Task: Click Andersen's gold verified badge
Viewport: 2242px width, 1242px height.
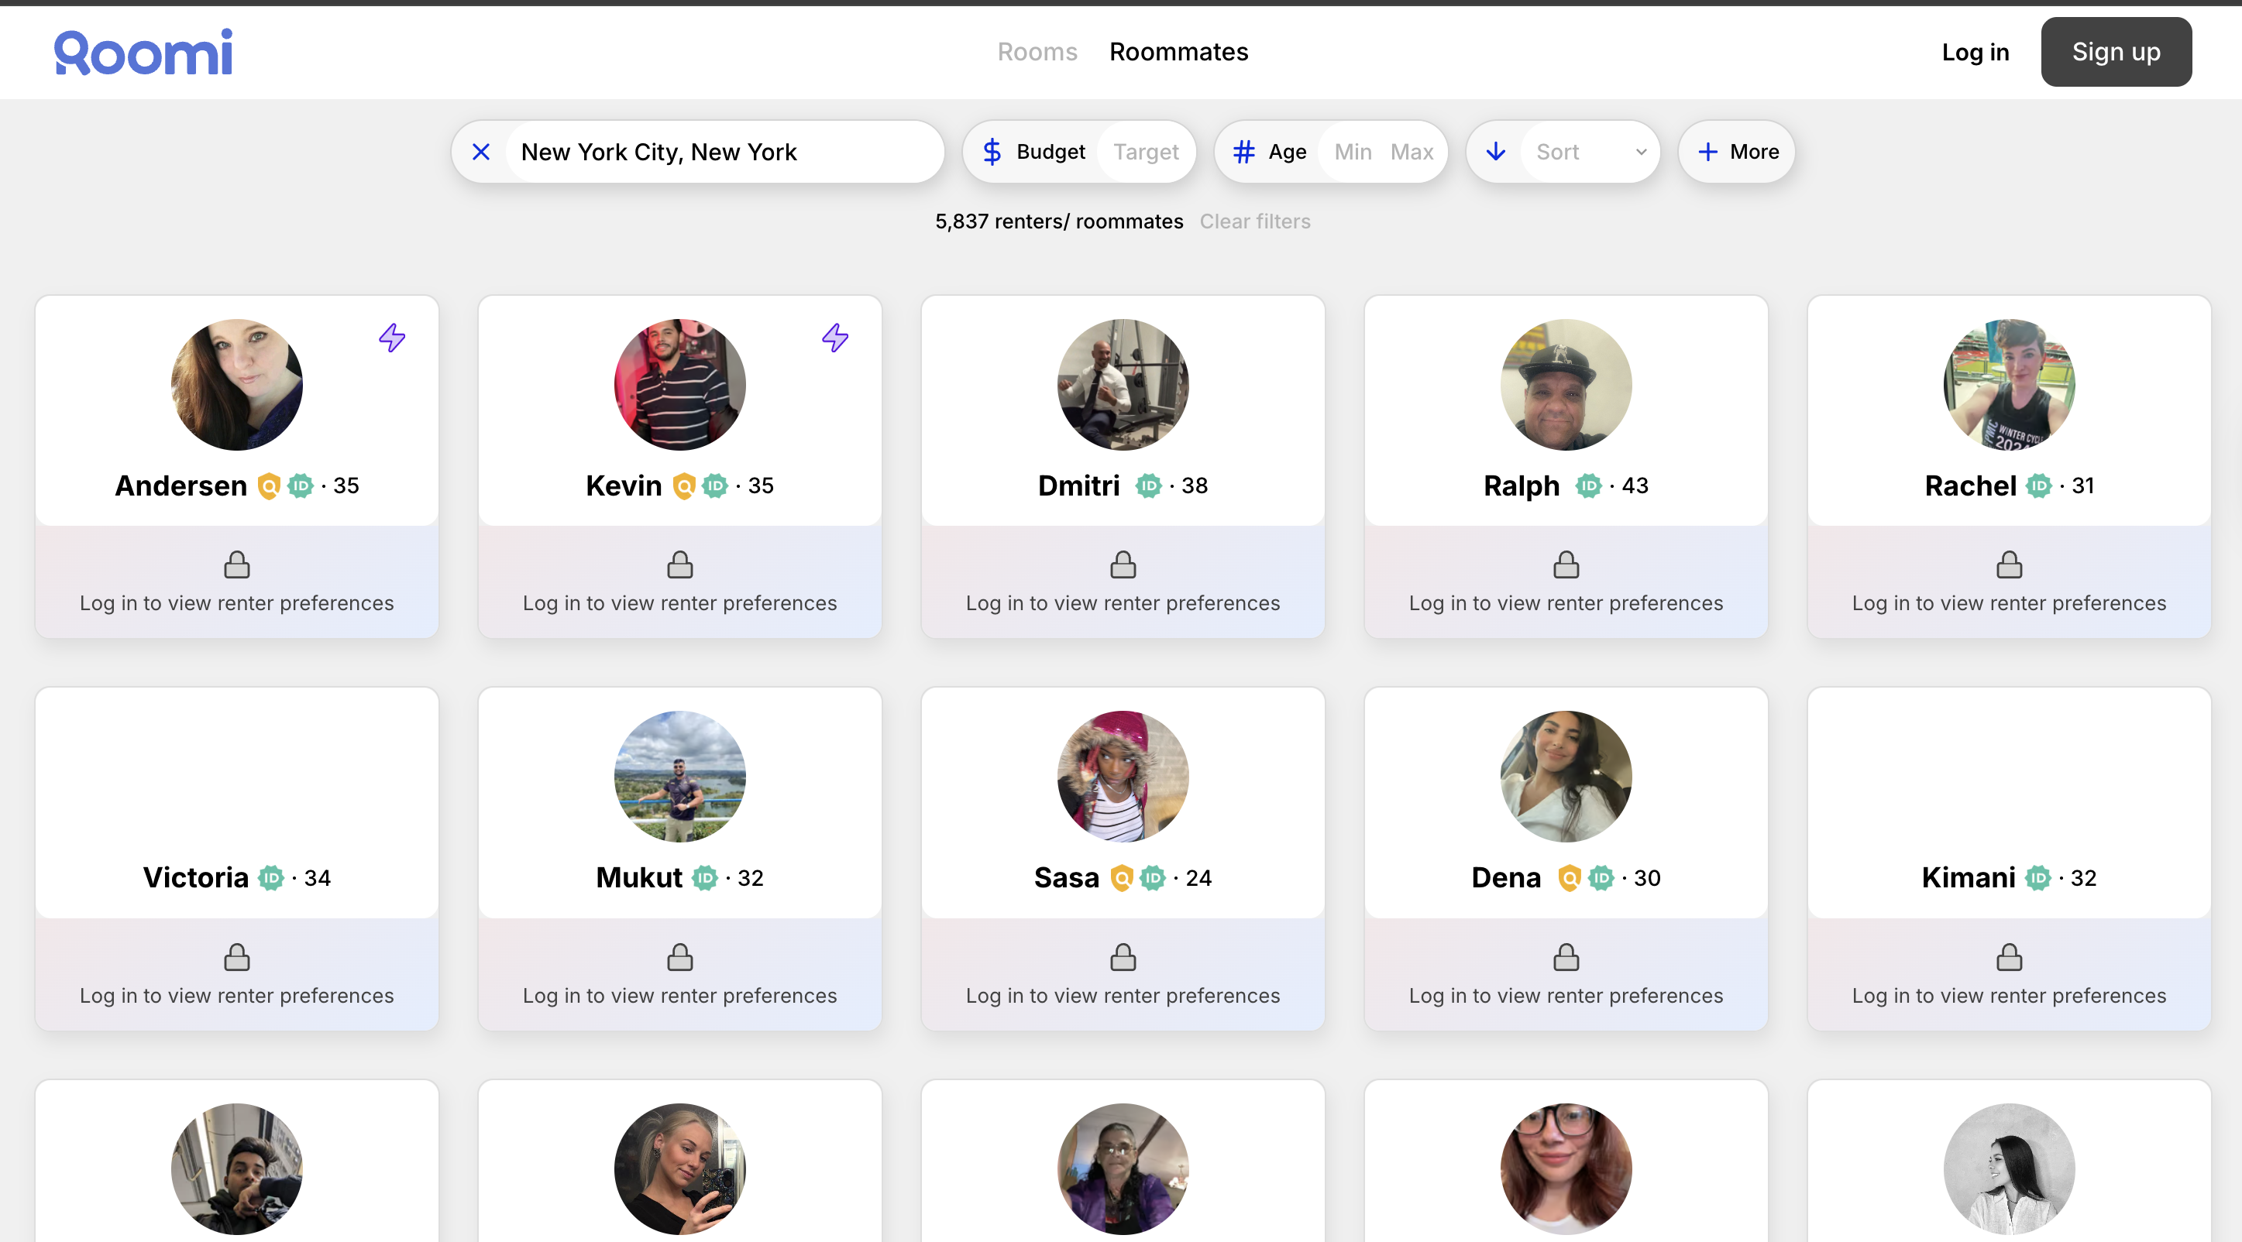Action: (269, 486)
